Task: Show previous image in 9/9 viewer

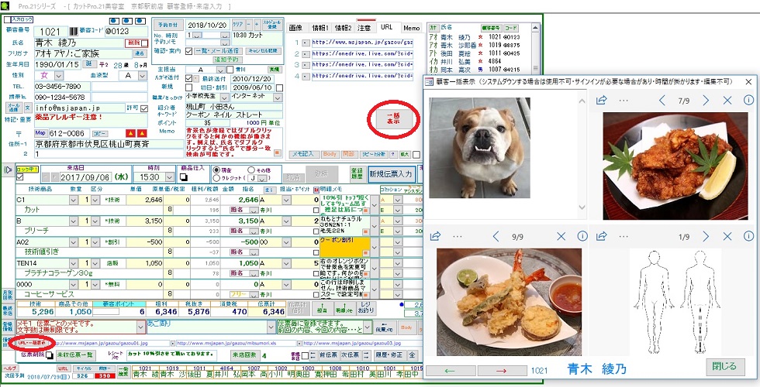Action: [496, 236]
